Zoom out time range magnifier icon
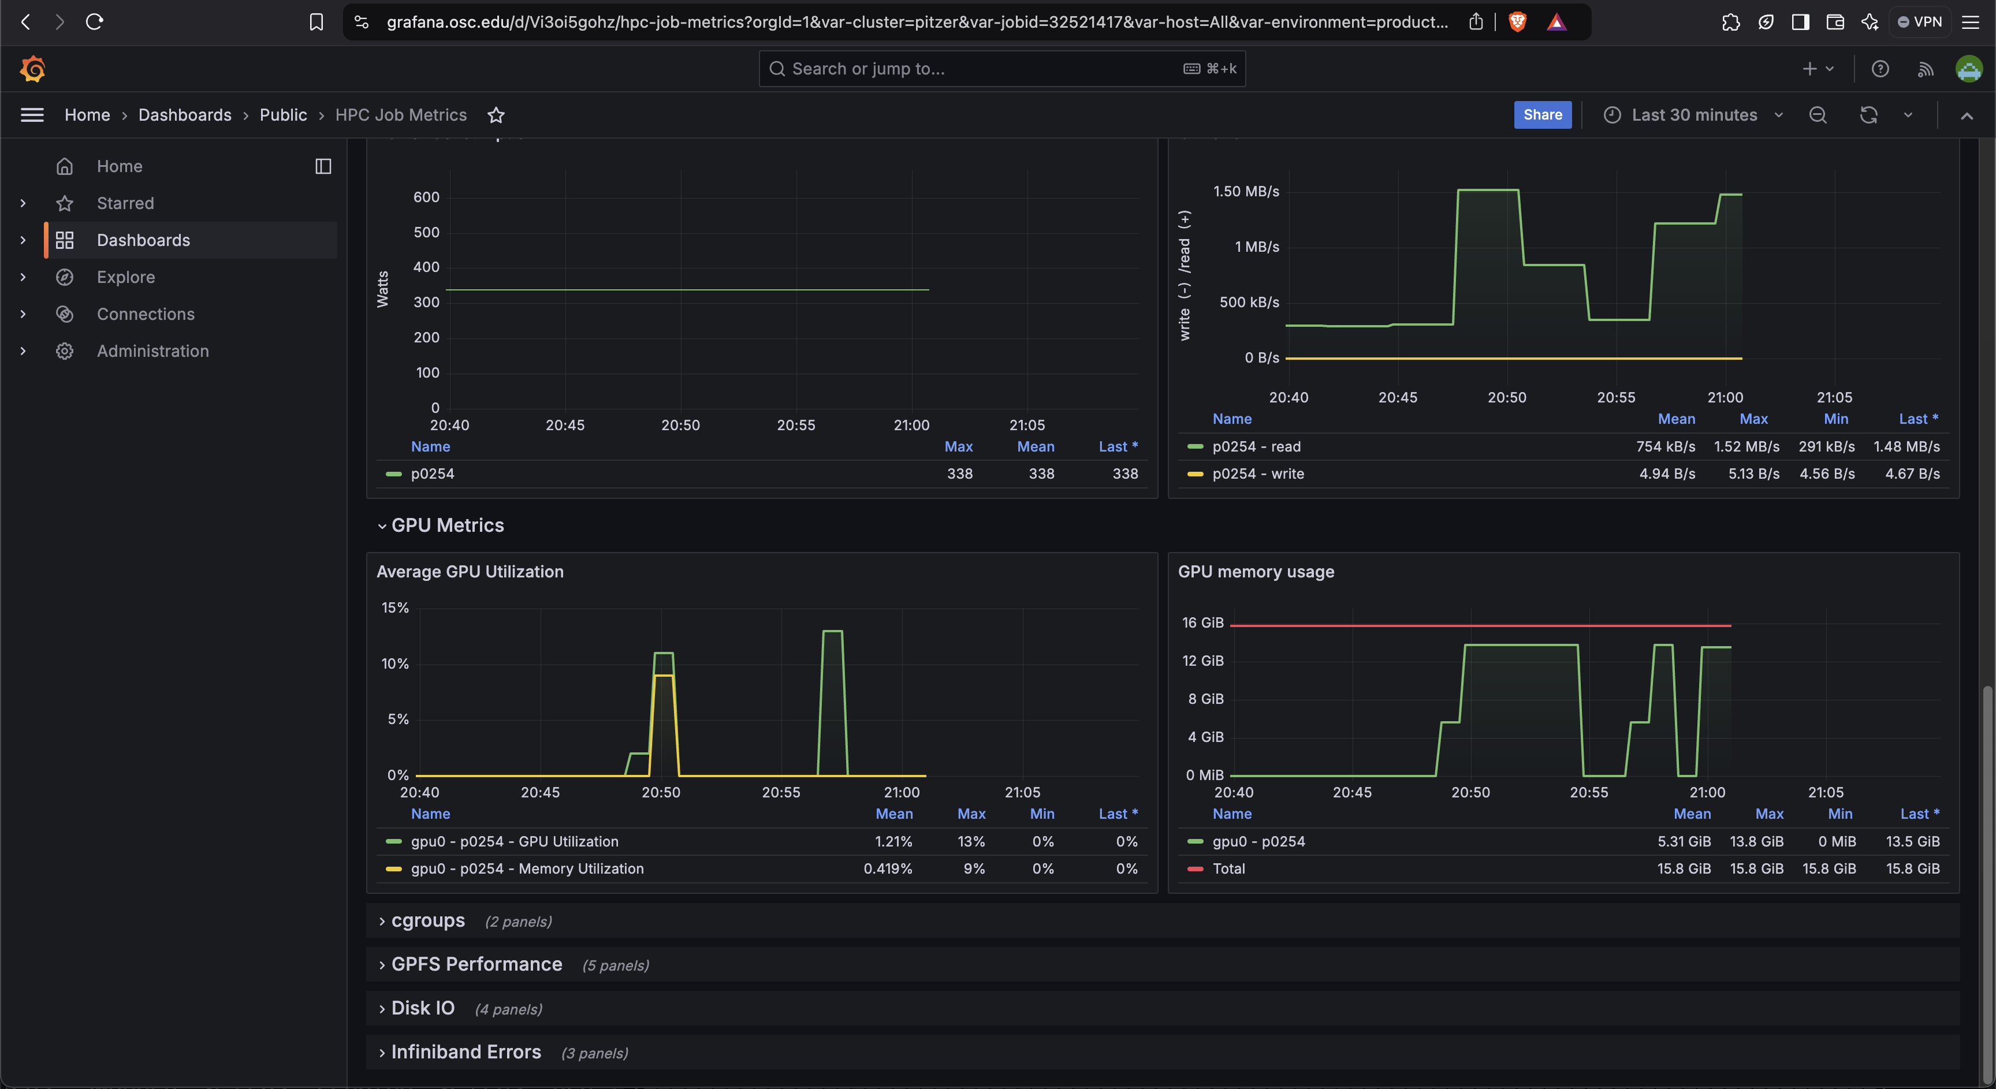 point(1818,115)
